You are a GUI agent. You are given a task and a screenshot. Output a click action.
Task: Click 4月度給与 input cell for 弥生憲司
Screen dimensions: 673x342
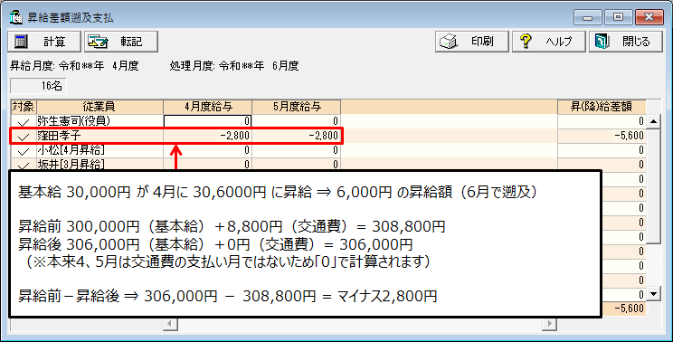pyautogui.click(x=208, y=121)
